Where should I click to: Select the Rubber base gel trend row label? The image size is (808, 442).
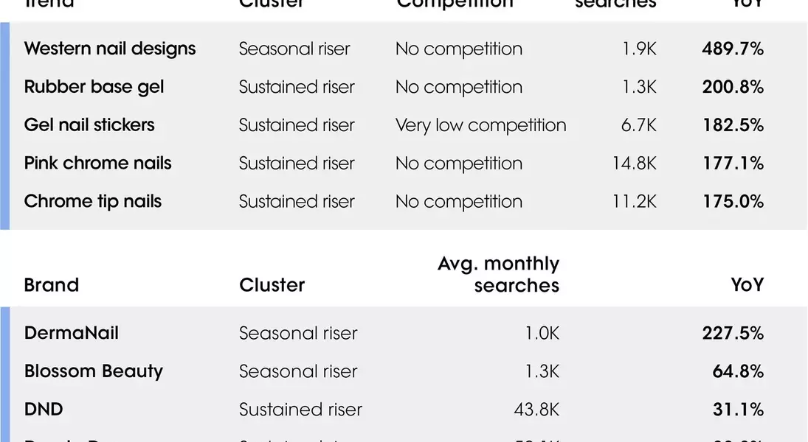(x=94, y=87)
